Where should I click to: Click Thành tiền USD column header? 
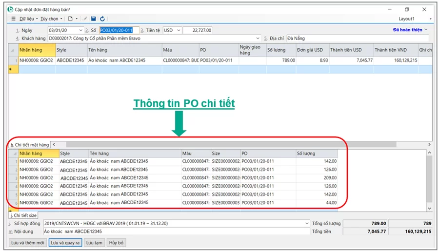[x=351, y=50]
